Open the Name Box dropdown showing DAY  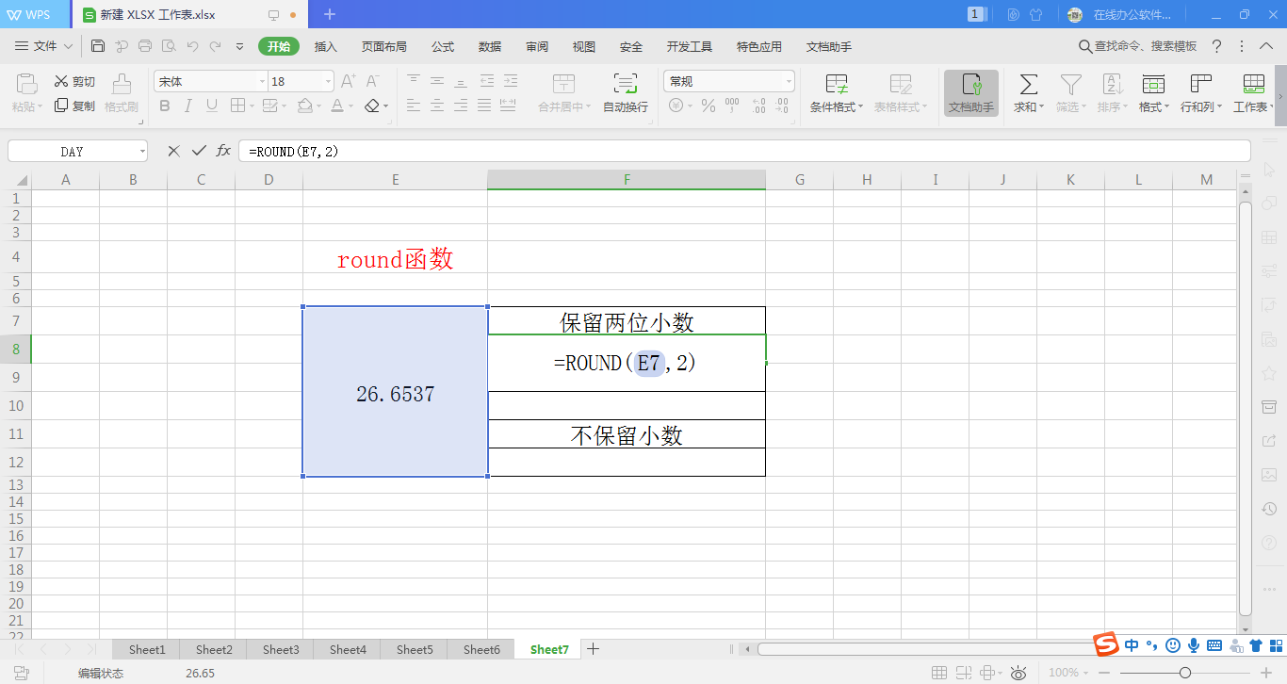click(x=141, y=151)
